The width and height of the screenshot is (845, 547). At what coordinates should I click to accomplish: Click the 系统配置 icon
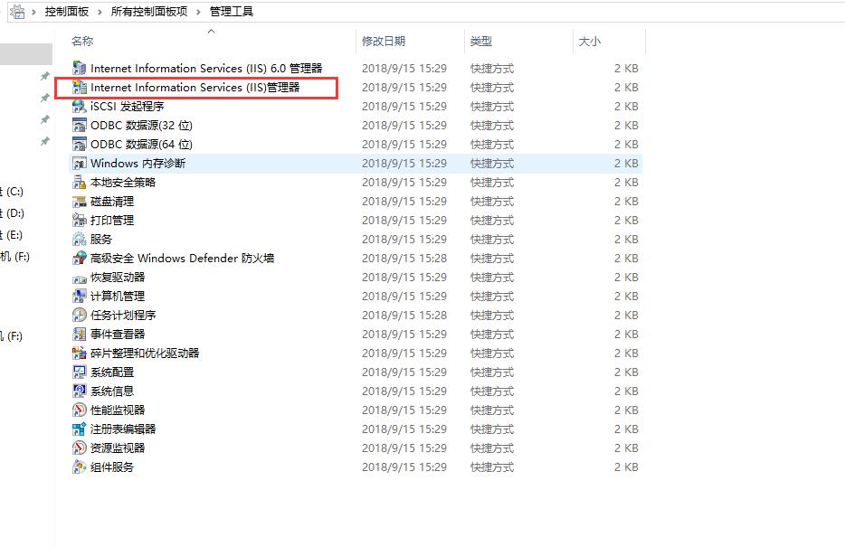pyautogui.click(x=80, y=372)
